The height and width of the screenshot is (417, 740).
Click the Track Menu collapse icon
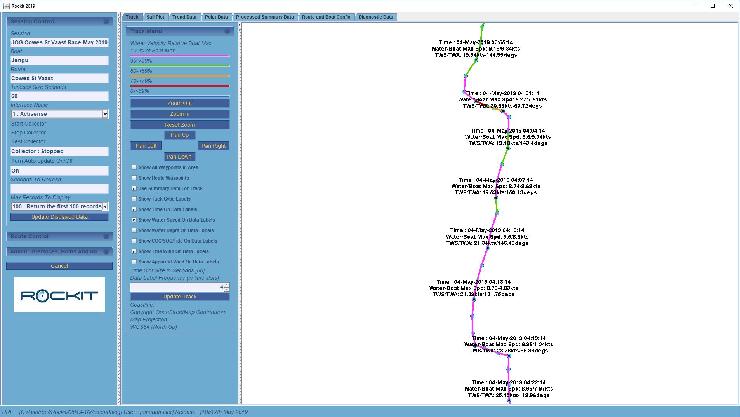[227, 31]
